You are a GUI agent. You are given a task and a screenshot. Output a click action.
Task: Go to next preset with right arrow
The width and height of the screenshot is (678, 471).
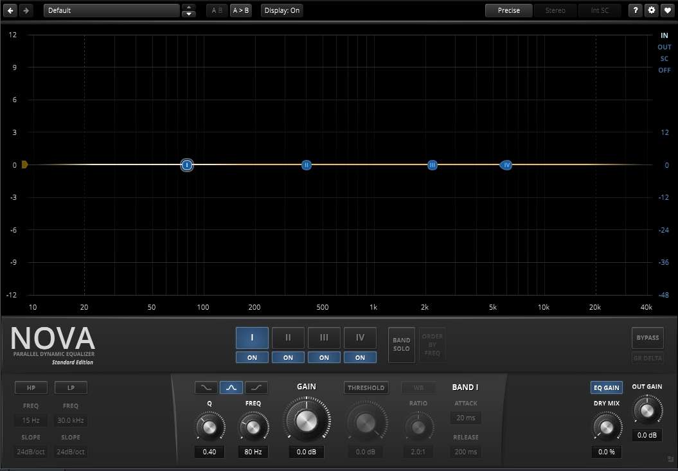click(x=26, y=10)
